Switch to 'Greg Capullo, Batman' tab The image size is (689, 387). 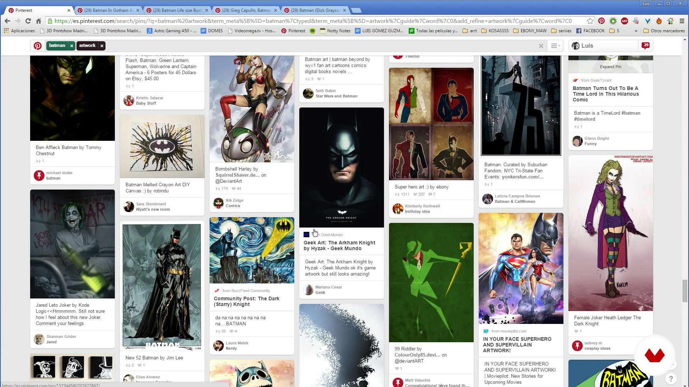pos(247,10)
